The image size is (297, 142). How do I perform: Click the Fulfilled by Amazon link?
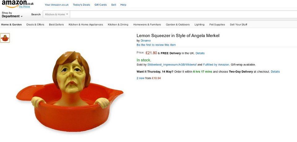[216, 65]
